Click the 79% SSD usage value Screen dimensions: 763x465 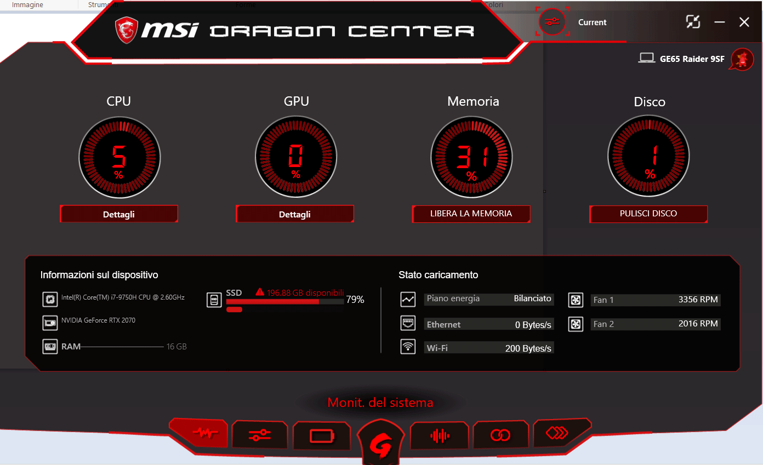point(355,300)
